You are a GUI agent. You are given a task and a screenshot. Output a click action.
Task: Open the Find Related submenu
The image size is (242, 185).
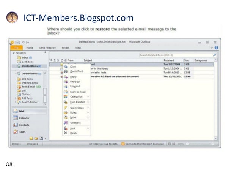pos(77,102)
